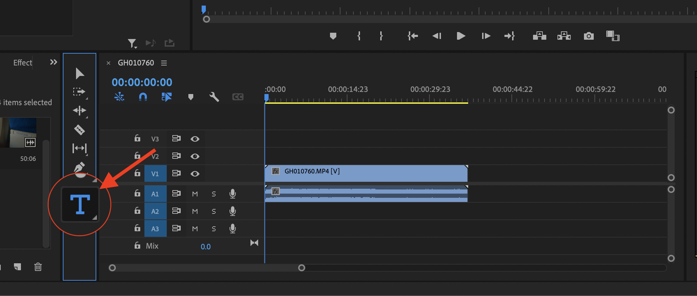Add a marker in the timeline panel
This screenshot has height=296, width=697.
(x=190, y=97)
